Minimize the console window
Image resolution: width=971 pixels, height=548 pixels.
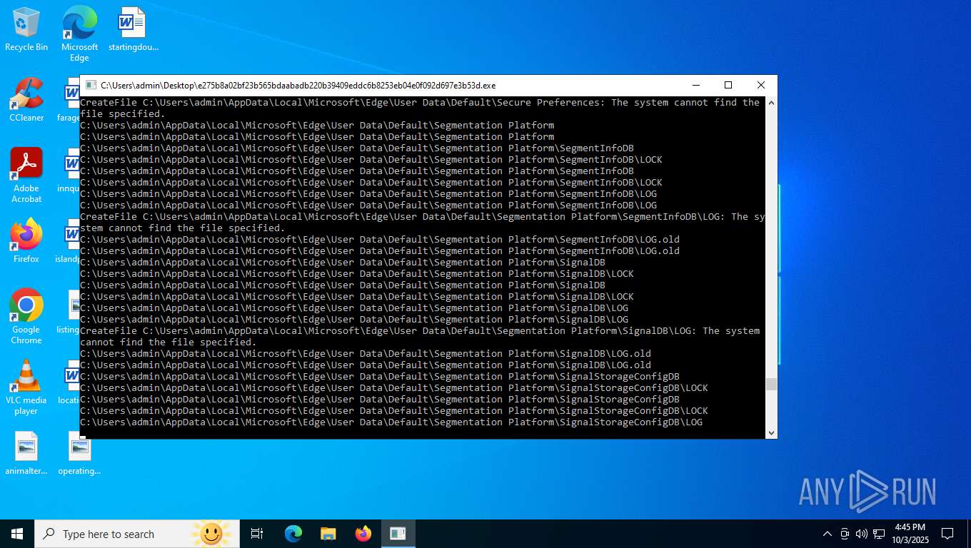pos(695,85)
